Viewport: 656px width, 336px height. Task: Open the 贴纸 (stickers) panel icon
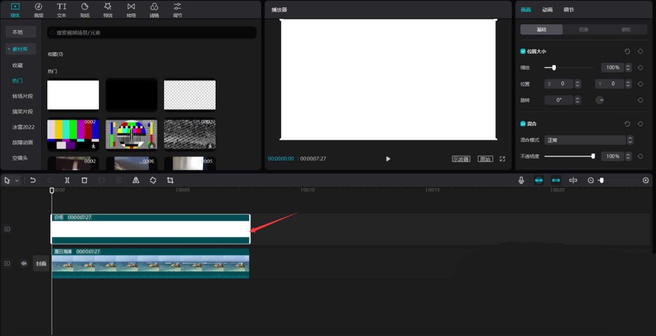pos(84,9)
